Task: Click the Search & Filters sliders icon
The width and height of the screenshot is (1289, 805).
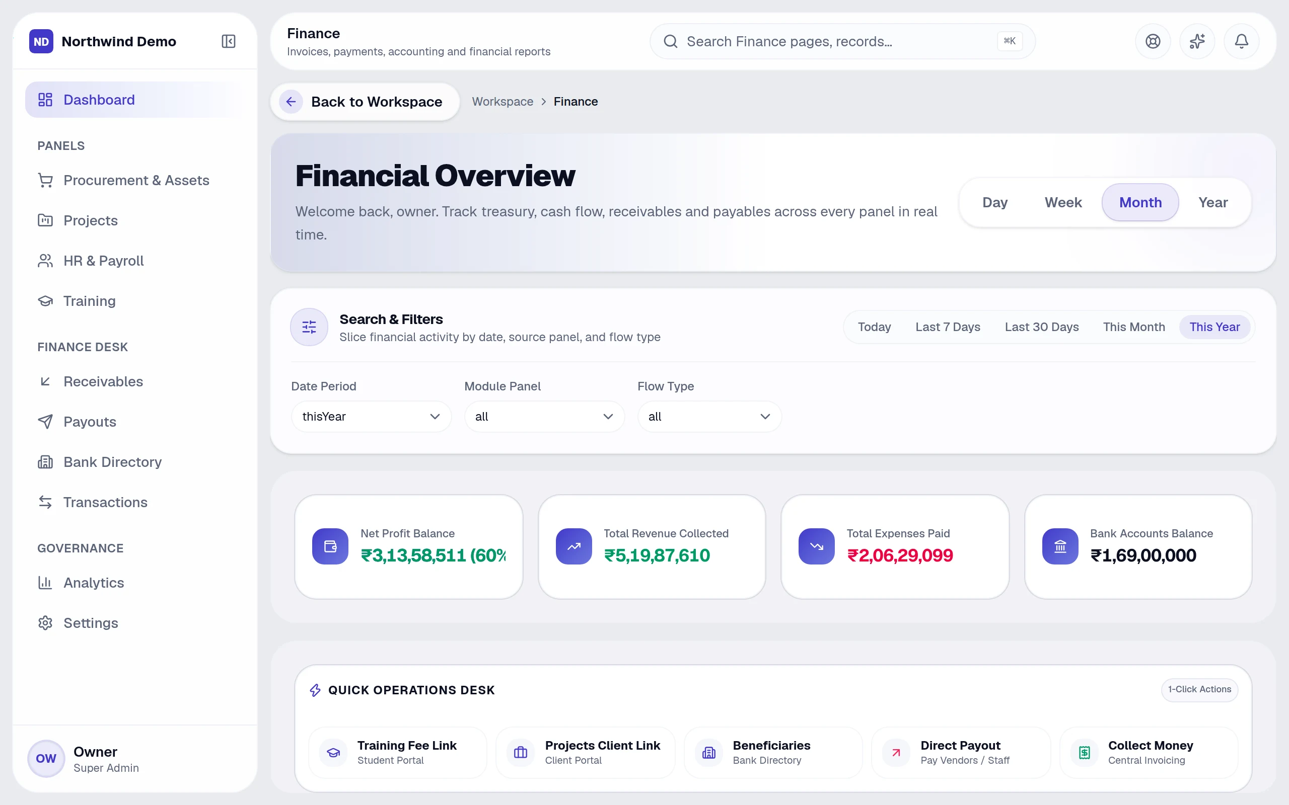Action: (x=309, y=327)
